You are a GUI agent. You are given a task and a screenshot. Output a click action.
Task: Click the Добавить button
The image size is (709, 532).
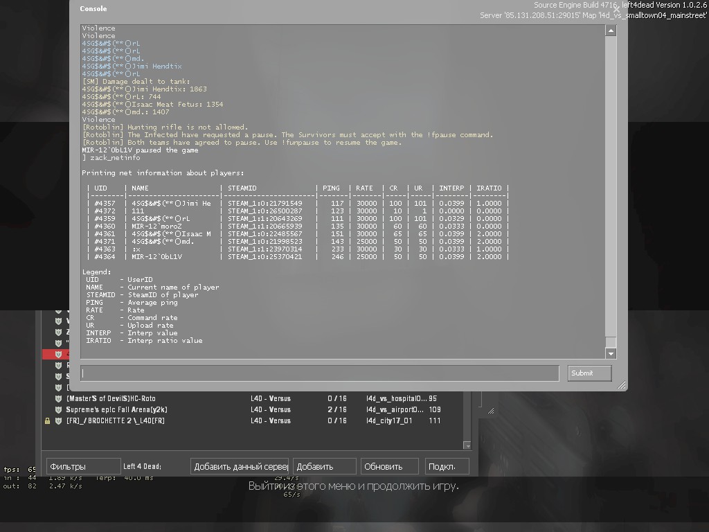point(324,466)
